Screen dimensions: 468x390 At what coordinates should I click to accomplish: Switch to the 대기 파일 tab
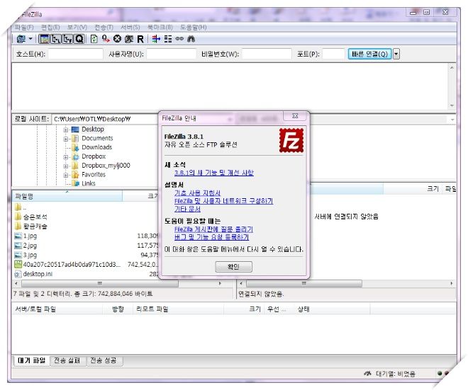[32, 360]
